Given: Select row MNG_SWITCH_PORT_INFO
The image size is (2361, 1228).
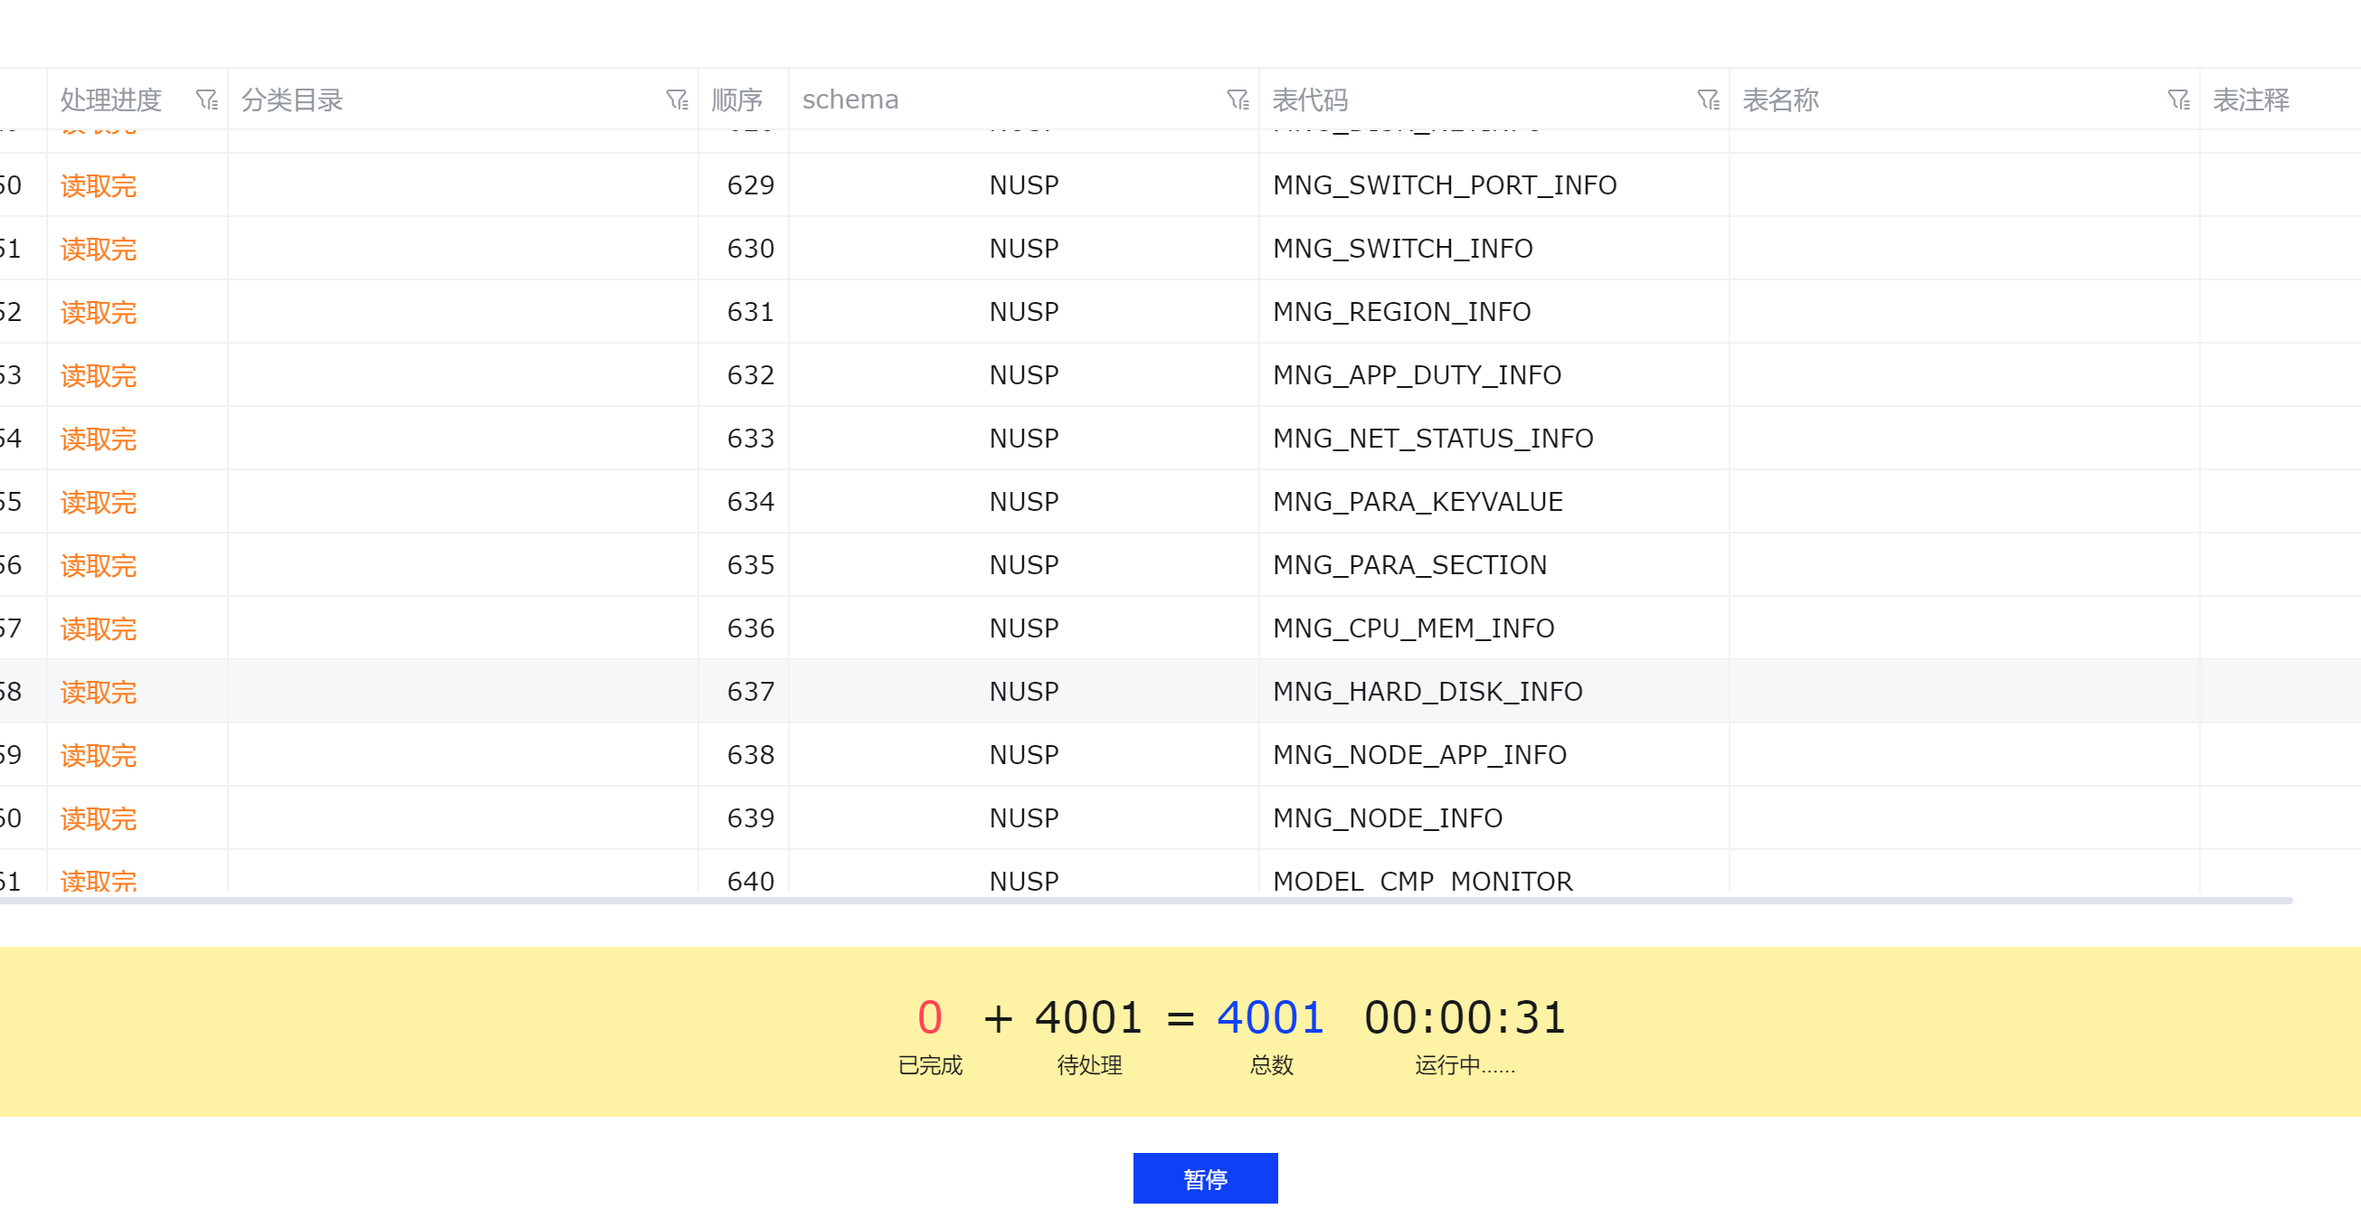Looking at the screenshot, I should pyautogui.click(x=1445, y=185).
